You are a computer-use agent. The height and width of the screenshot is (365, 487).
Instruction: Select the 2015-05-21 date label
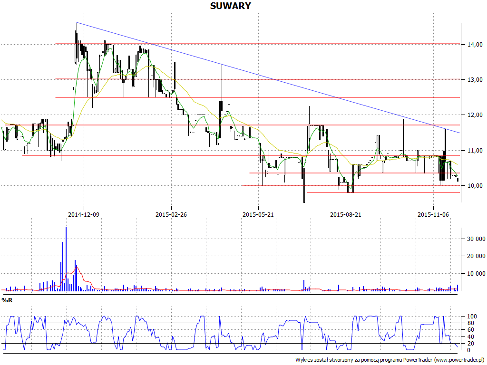258,214
